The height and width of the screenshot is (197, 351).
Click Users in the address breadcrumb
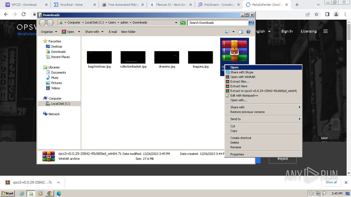[x=112, y=23]
